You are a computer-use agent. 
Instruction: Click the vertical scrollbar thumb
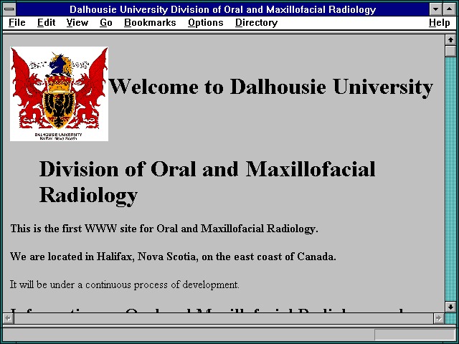(450, 51)
